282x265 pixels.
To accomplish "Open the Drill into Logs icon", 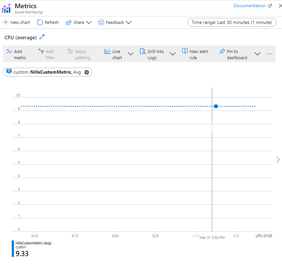I will click(x=143, y=51).
